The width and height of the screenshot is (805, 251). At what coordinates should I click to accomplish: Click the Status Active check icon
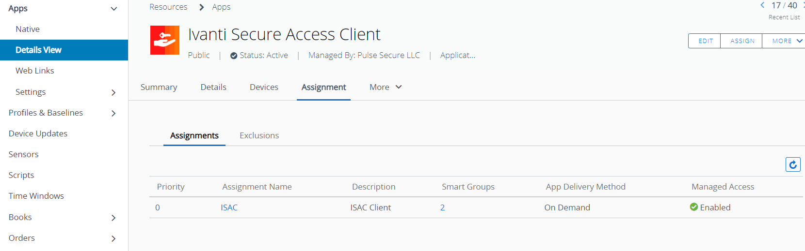tap(234, 56)
